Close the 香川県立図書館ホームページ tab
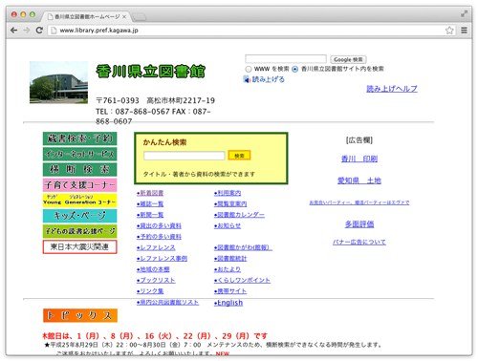Screen dimensions: 478x361 (124, 17)
